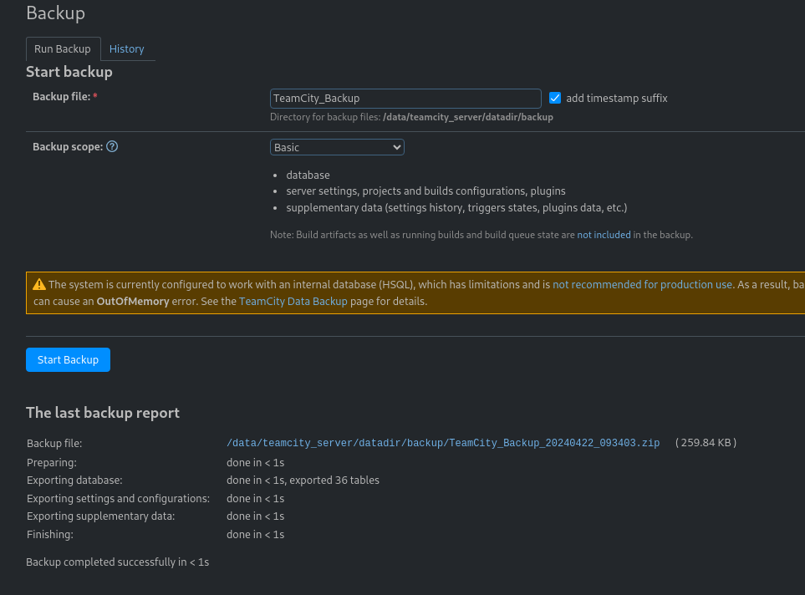Image resolution: width=805 pixels, height=595 pixels.
Task: Click the 'Start backup' heading
Action: point(69,72)
